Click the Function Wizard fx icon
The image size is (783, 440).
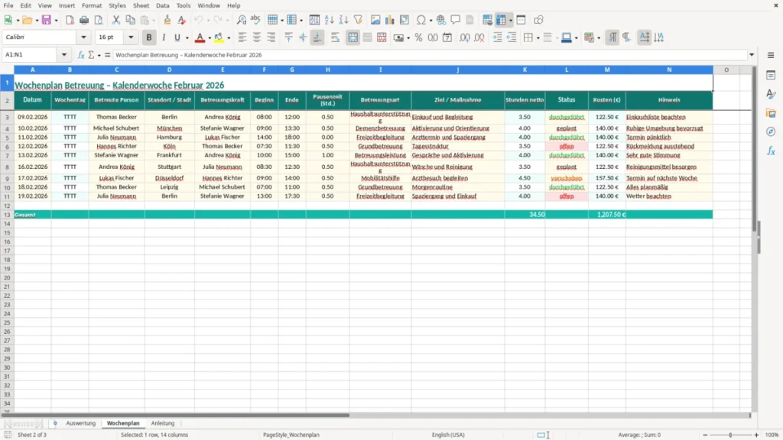click(x=81, y=55)
